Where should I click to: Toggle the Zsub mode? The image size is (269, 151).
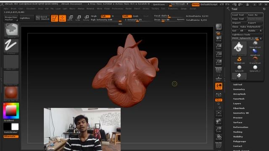pyautogui.click(x=136, y=16)
